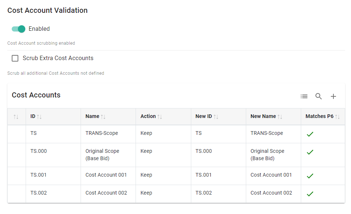Viewport: 351px width, 214px height.
Task: Click the green checkmark for TS.002
Action: 310,194
